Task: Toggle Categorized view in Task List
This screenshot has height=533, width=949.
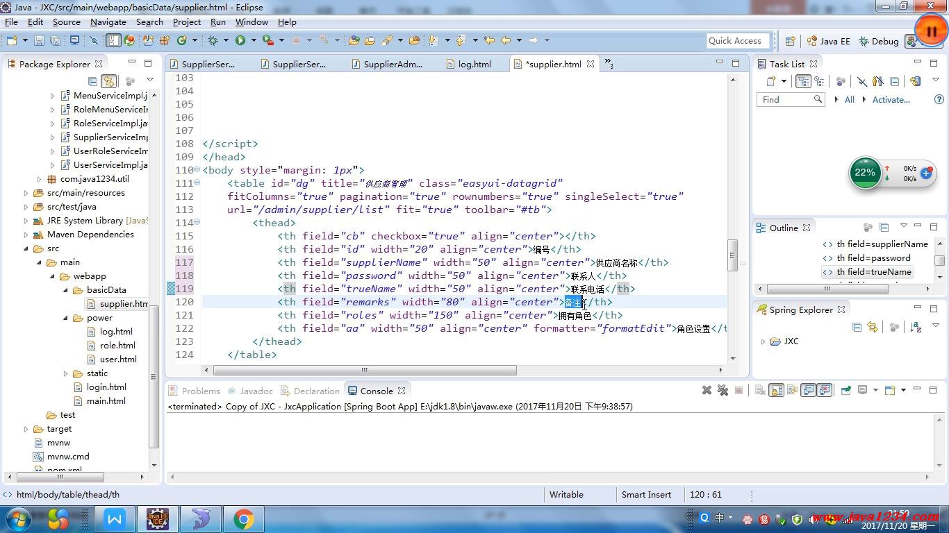Action: pos(803,81)
